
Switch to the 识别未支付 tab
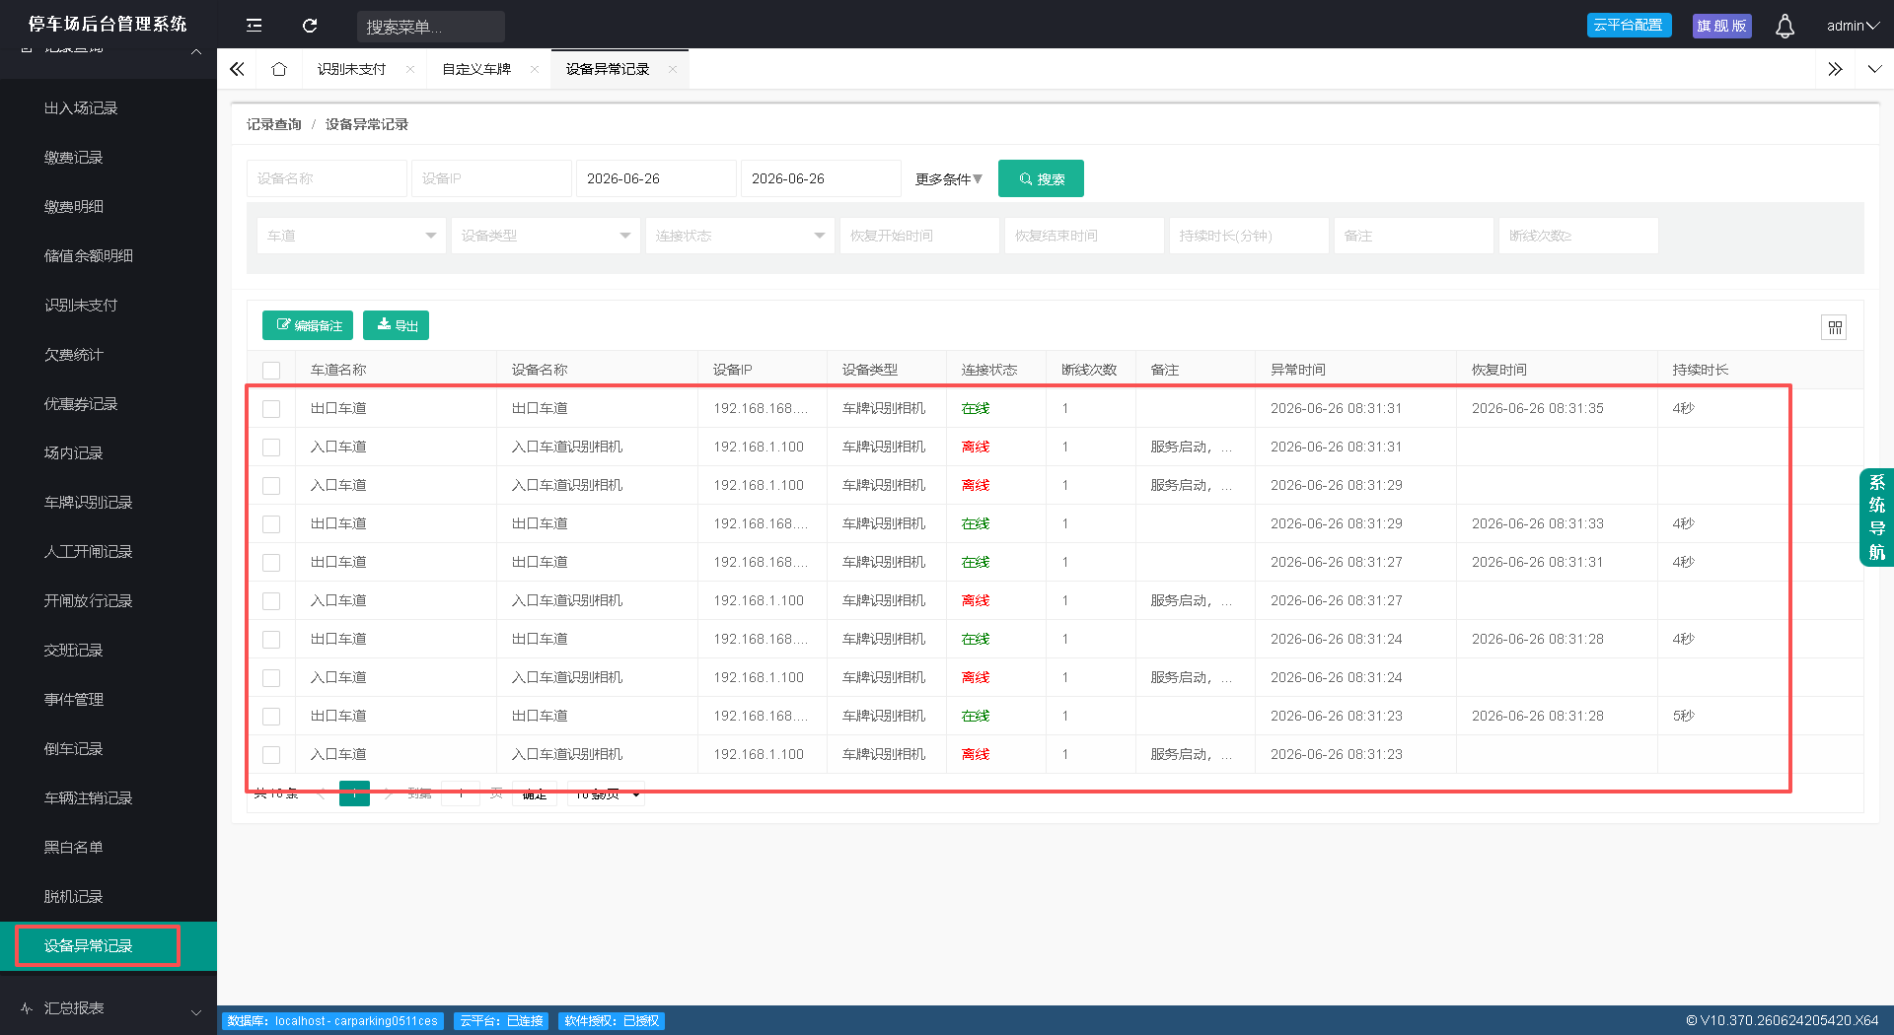351,69
